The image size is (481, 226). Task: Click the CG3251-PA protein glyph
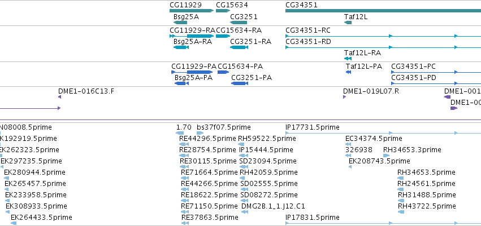240,83
